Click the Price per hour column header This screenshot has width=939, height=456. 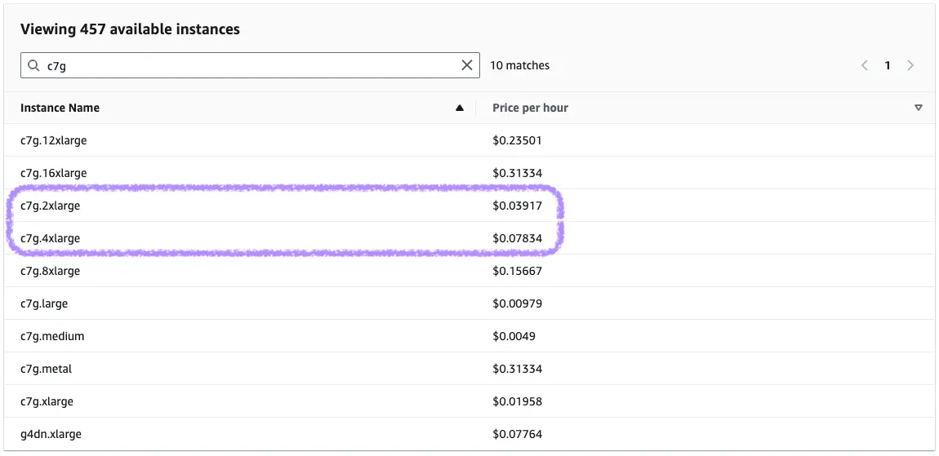tap(530, 108)
